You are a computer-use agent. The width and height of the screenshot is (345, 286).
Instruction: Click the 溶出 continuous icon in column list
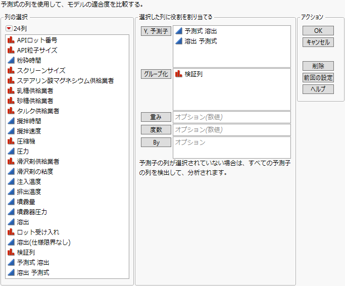tap(11, 222)
